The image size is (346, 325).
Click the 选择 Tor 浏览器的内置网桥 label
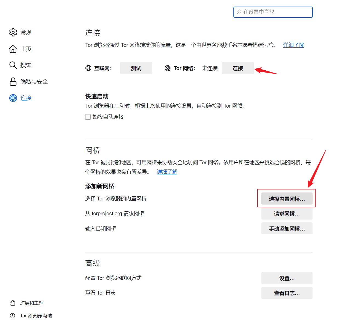click(116, 199)
